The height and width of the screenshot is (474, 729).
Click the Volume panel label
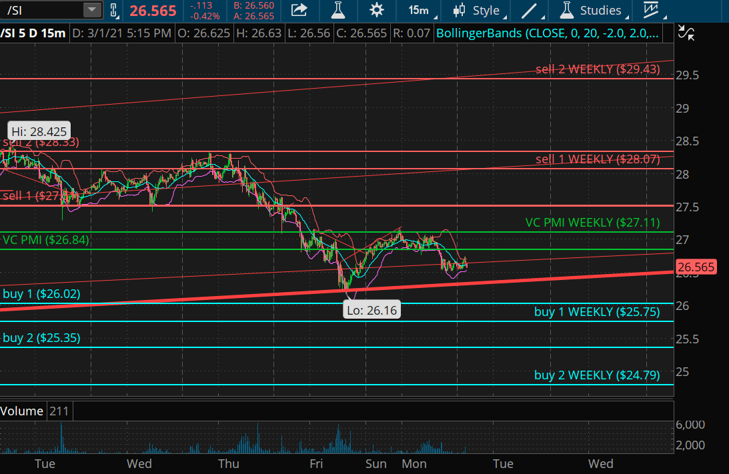22,411
